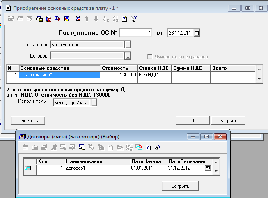Click the description page icon in contracts toolbar
This screenshot has height=198, width=268.
pyautogui.click(x=110, y=147)
